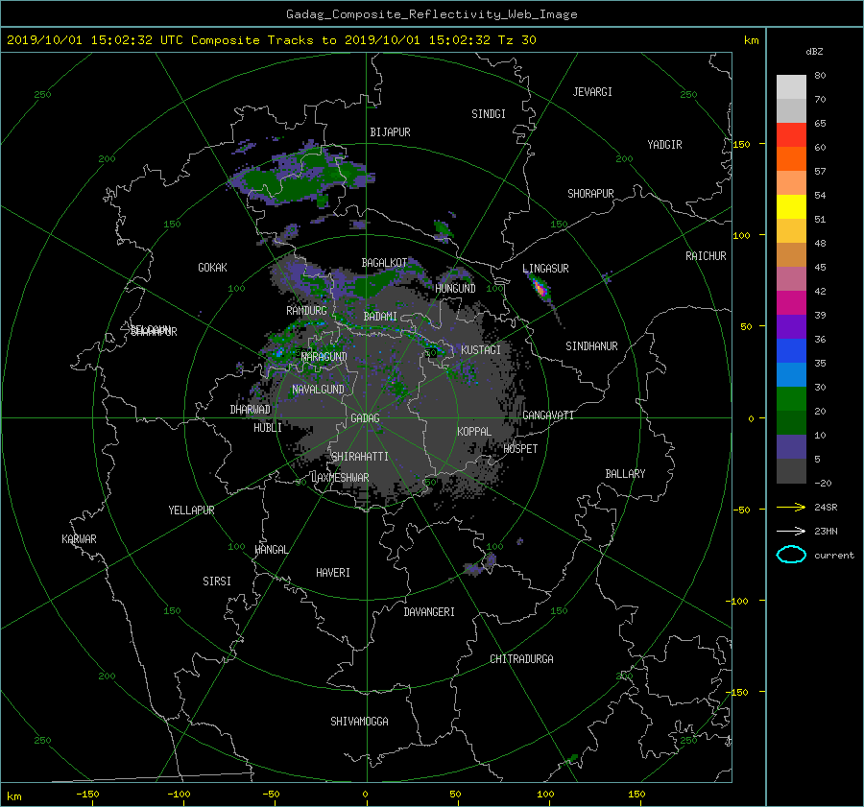Screen dimensions: 864x807
Task: Click the KUSTAGI city label
Action: [x=481, y=350]
